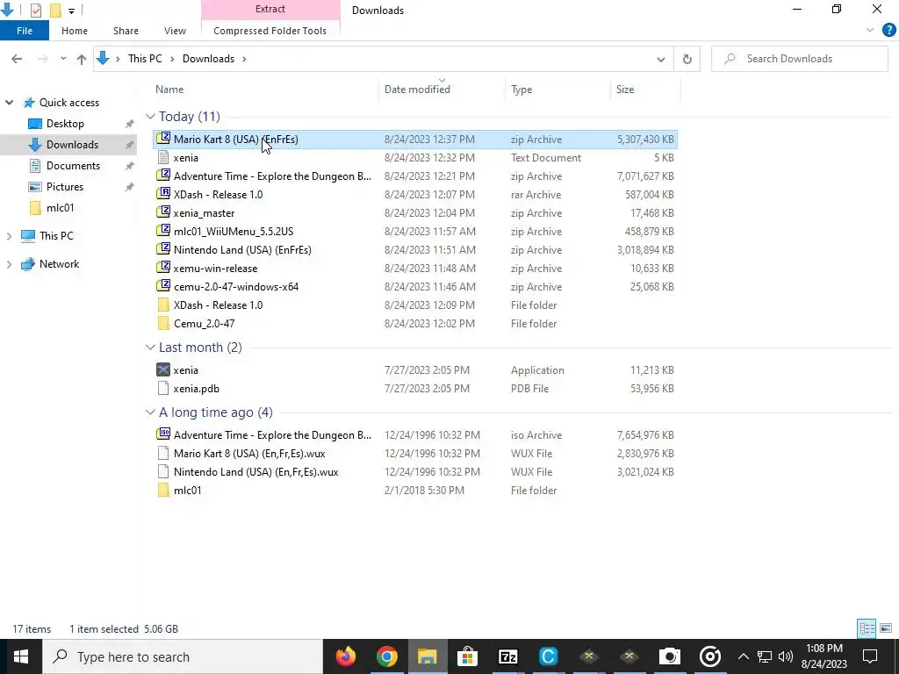Select the xenia text document icon
The width and height of the screenshot is (899, 674).
coord(163,158)
